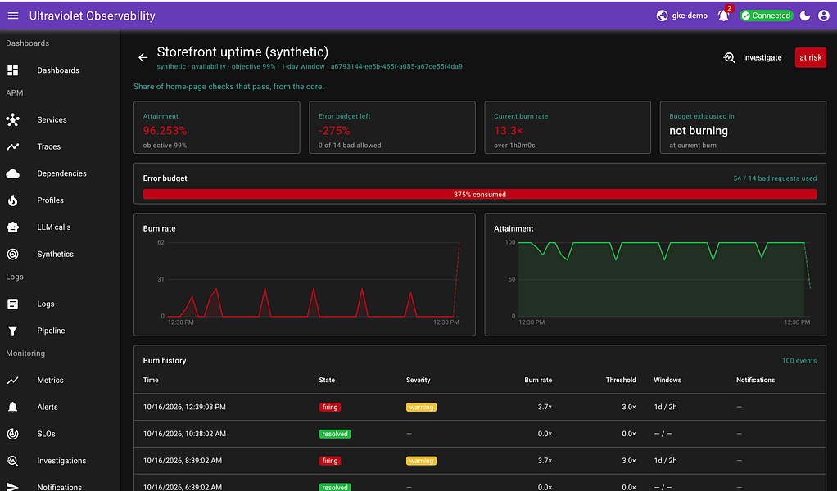
Task: Click the Threshold column header
Action: click(621, 380)
